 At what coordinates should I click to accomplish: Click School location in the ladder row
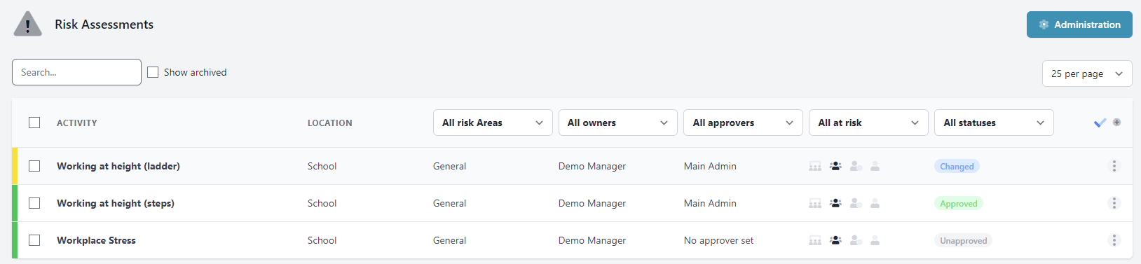click(x=322, y=166)
